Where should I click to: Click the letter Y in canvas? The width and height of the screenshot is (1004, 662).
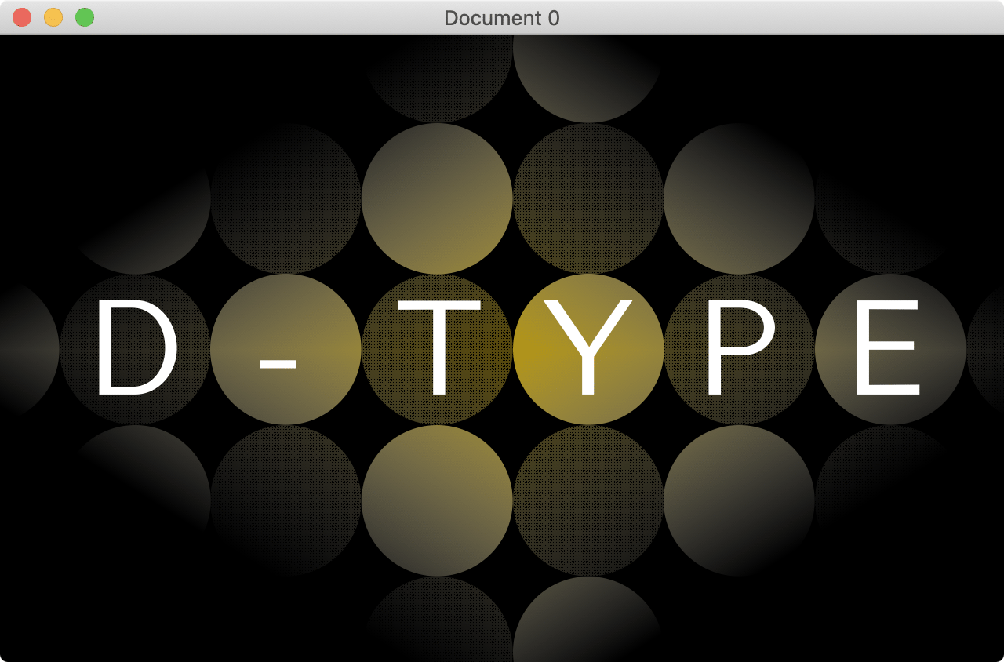(x=588, y=345)
